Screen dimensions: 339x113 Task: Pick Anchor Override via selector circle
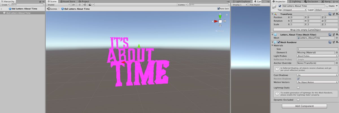[336, 63]
